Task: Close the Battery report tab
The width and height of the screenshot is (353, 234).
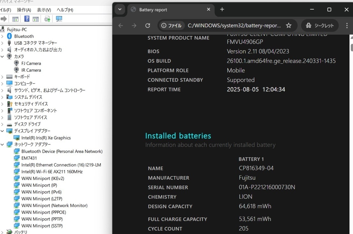Action: (x=208, y=10)
